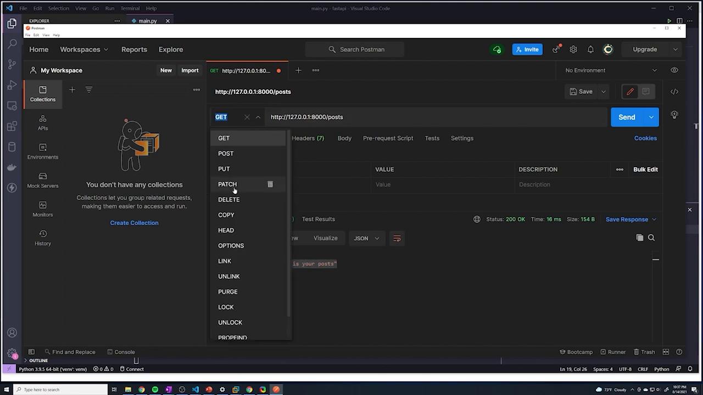Open the JSON format dropdown
Screen dimensions: 703x395
coord(366,238)
